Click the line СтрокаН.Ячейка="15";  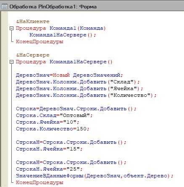click(49, 149)
